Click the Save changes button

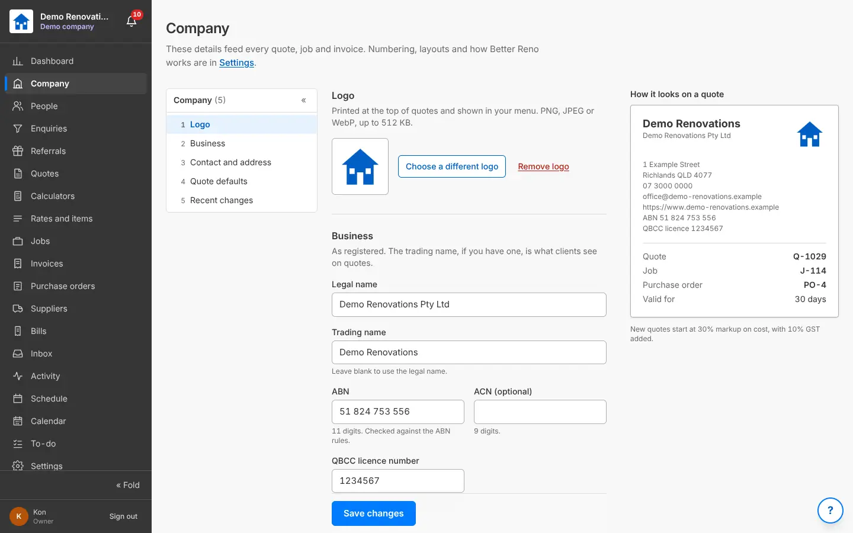(374, 513)
